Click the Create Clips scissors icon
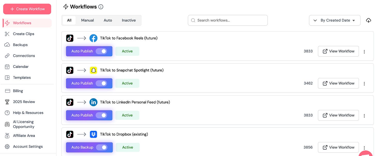This screenshot has height=156, width=376. [x=7, y=34]
